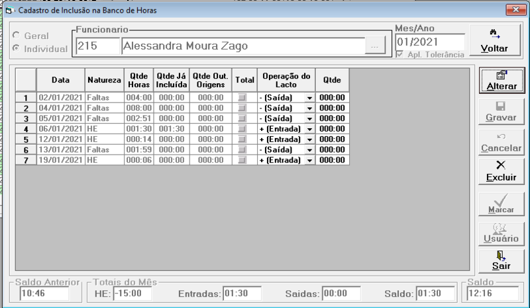This screenshot has width=530, height=308.
Task: Click the Operação do Lacto column header
Action: point(286,80)
